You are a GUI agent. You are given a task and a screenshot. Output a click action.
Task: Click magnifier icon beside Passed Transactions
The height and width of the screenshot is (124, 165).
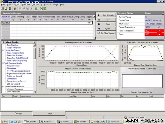tap(159, 27)
